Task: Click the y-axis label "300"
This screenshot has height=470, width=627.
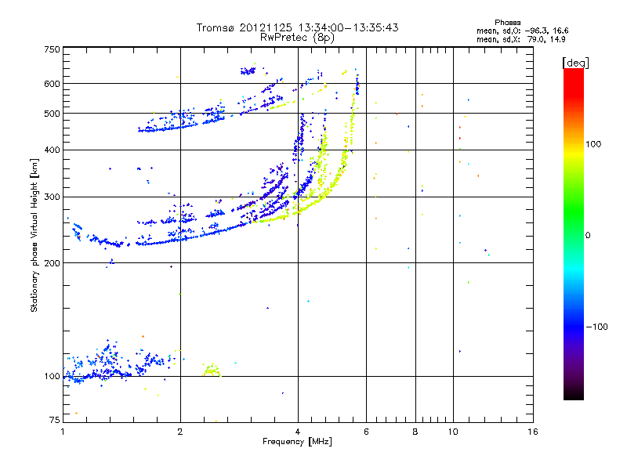Action: point(52,197)
